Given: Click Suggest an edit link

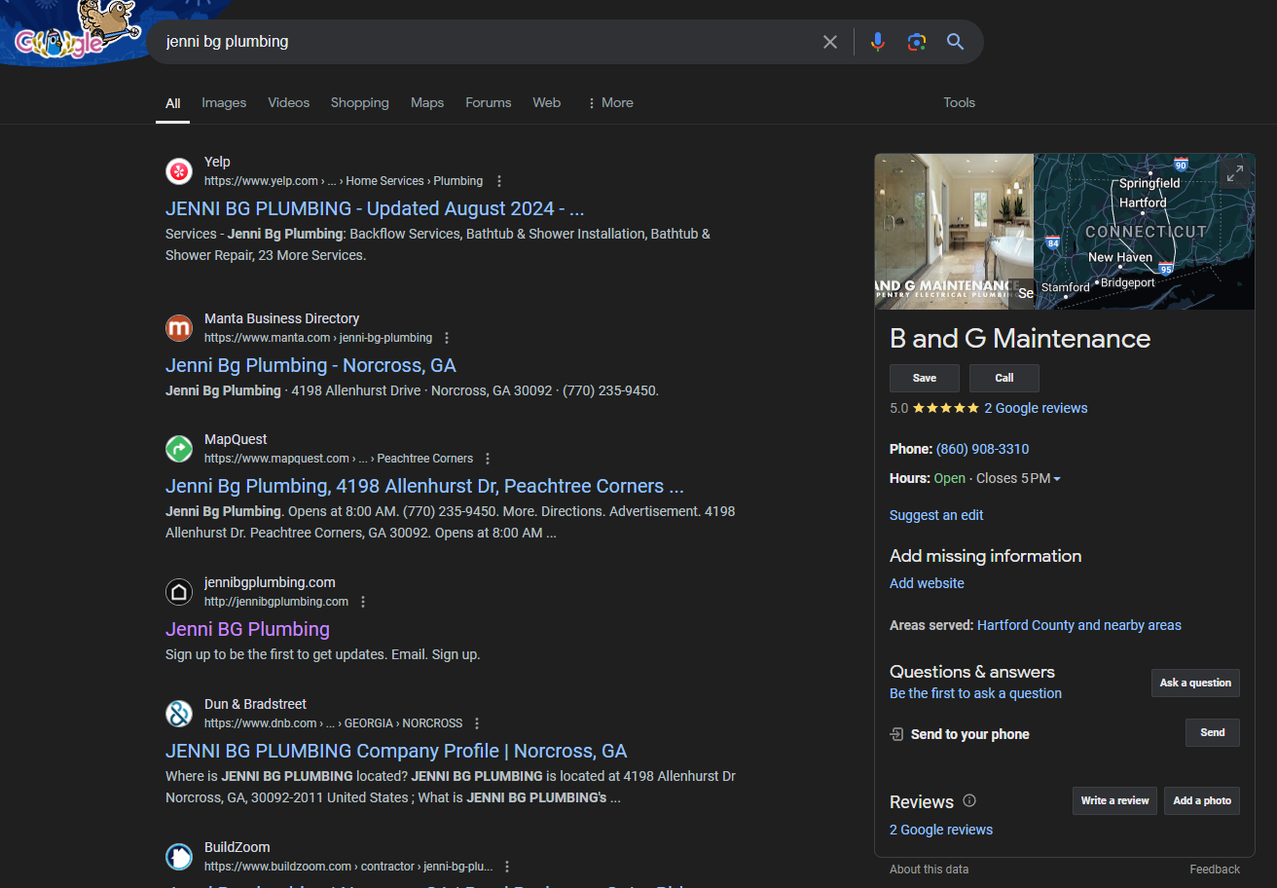Looking at the screenshot, I should click(x=936, y=515).
